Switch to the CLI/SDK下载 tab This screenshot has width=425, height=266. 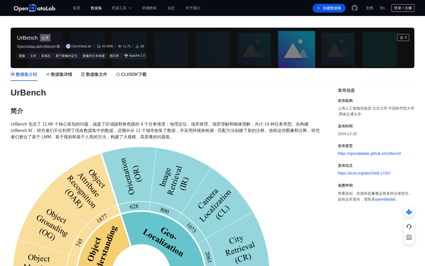131,74
